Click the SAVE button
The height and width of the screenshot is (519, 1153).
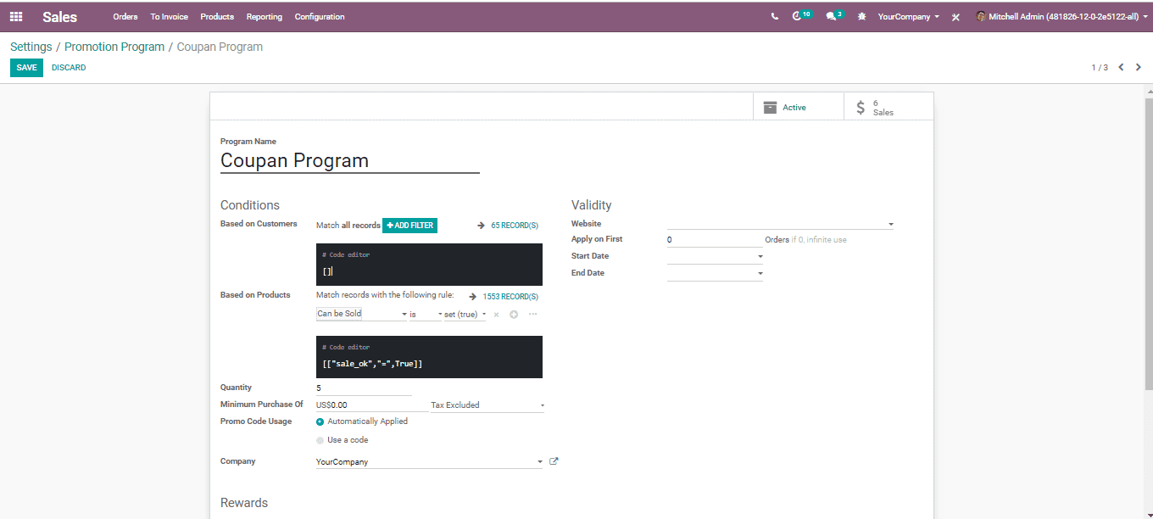26,68
